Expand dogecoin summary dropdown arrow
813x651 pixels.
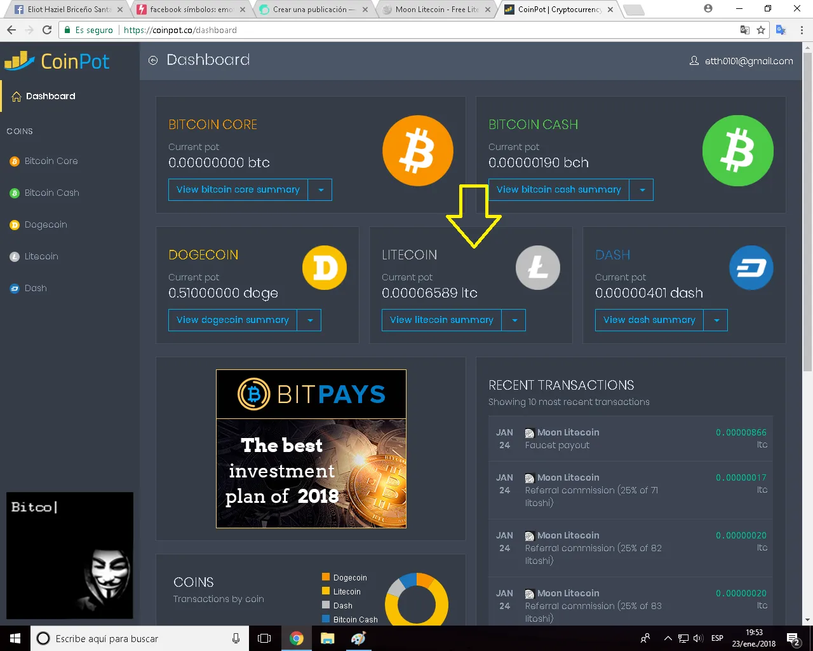309,320
